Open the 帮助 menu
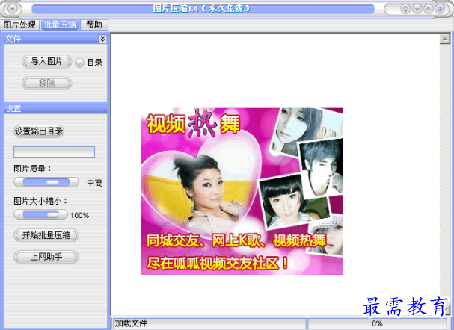Screen dimensions: 454x330 (94, 25)
